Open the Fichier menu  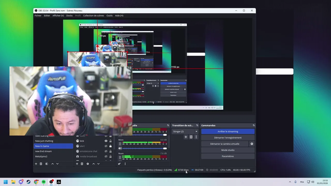(38, 16)
